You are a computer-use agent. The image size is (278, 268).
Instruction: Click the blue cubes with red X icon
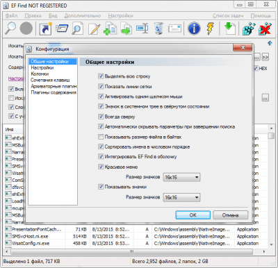[265, 28]
